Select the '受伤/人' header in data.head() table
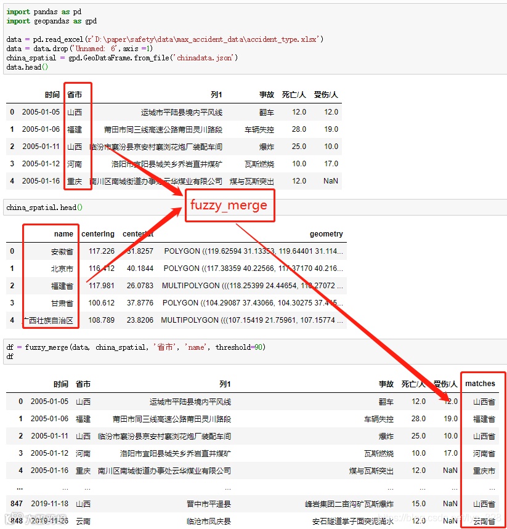The image size is (507, 529). (x=326, y=95)
